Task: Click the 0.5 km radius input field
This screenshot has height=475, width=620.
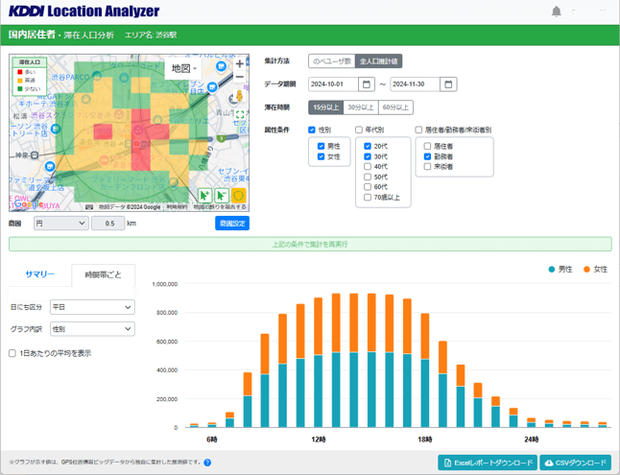Action: [x=108, y=224]
